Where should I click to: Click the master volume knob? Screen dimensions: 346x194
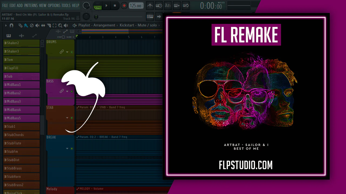pyautogui.click(x=86, y=5)
